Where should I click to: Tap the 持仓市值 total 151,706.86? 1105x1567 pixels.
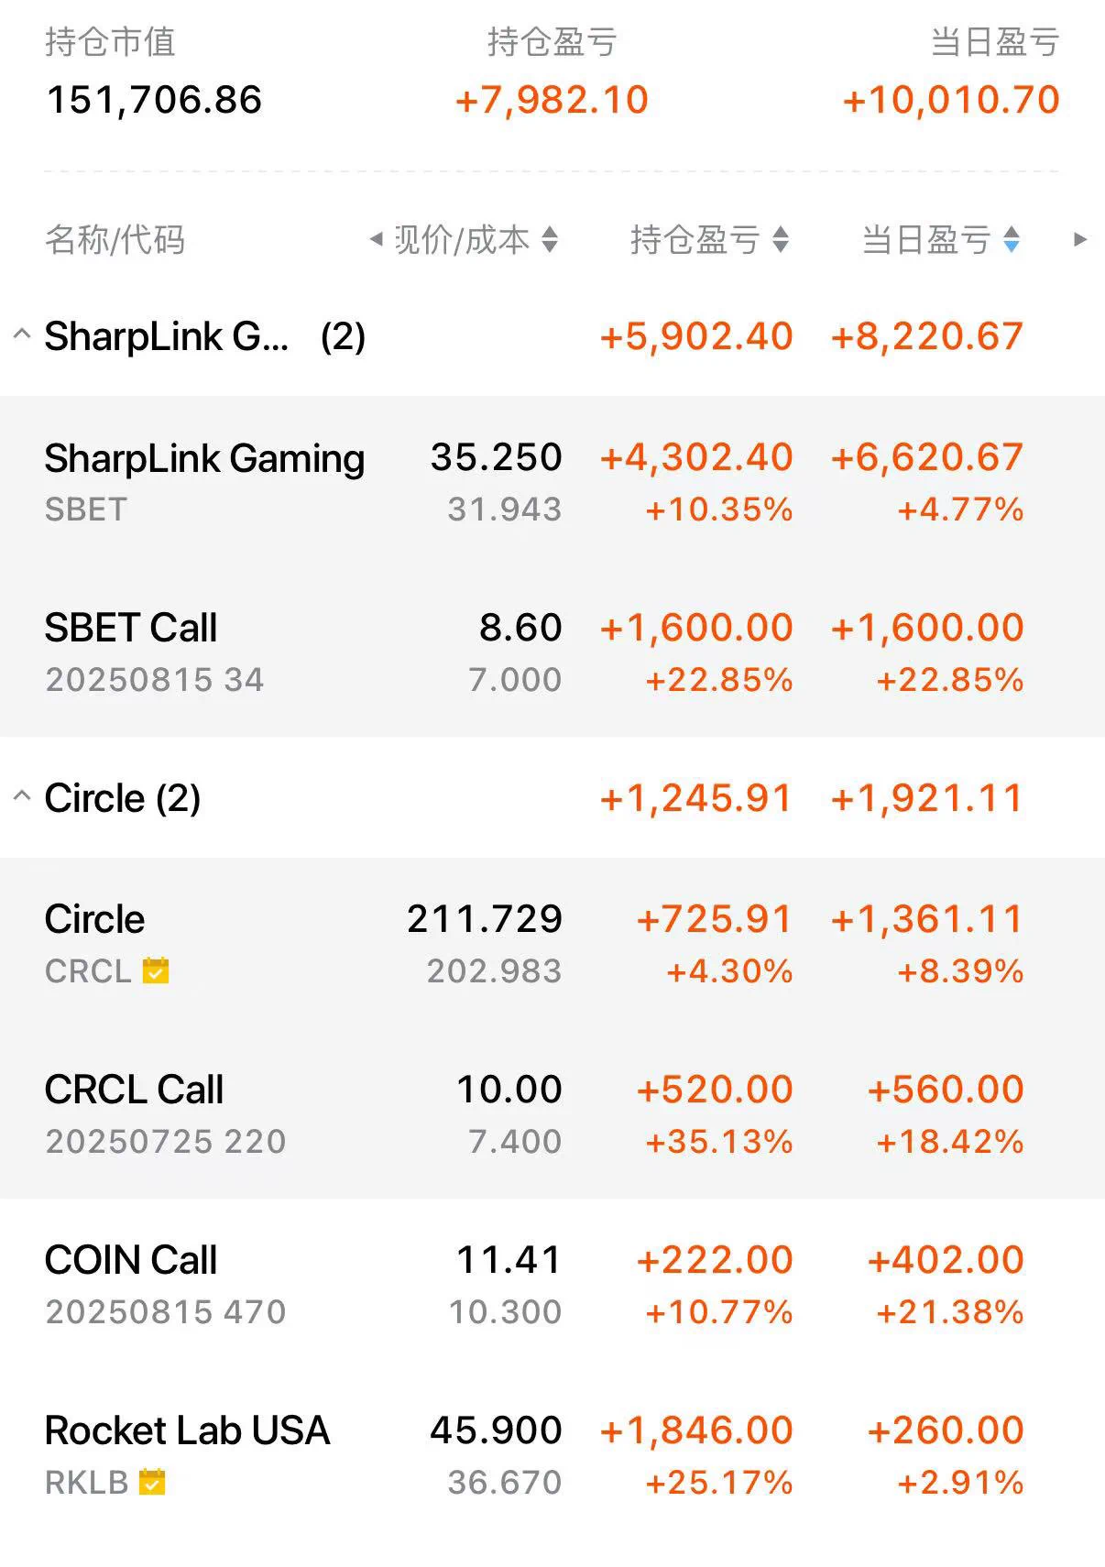click(x=154, y=99)
